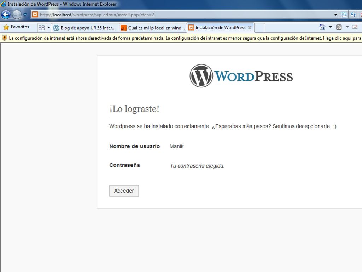Open the tab list dropdown arrow
This screenshot has width=362, height=272.
pos(49,28)
